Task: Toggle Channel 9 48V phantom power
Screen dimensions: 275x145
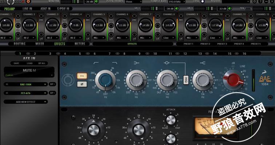Action: click(204, 16)
